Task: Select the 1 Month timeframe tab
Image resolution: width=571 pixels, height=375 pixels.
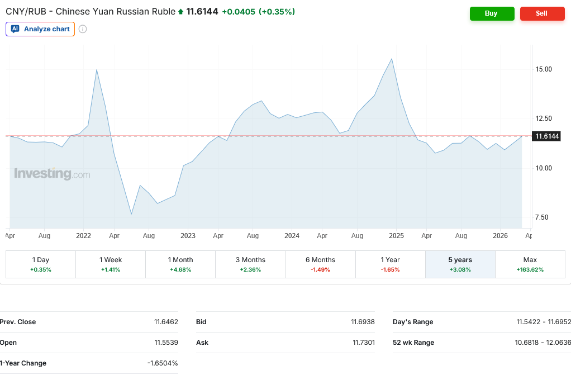Action: (180, 264)
